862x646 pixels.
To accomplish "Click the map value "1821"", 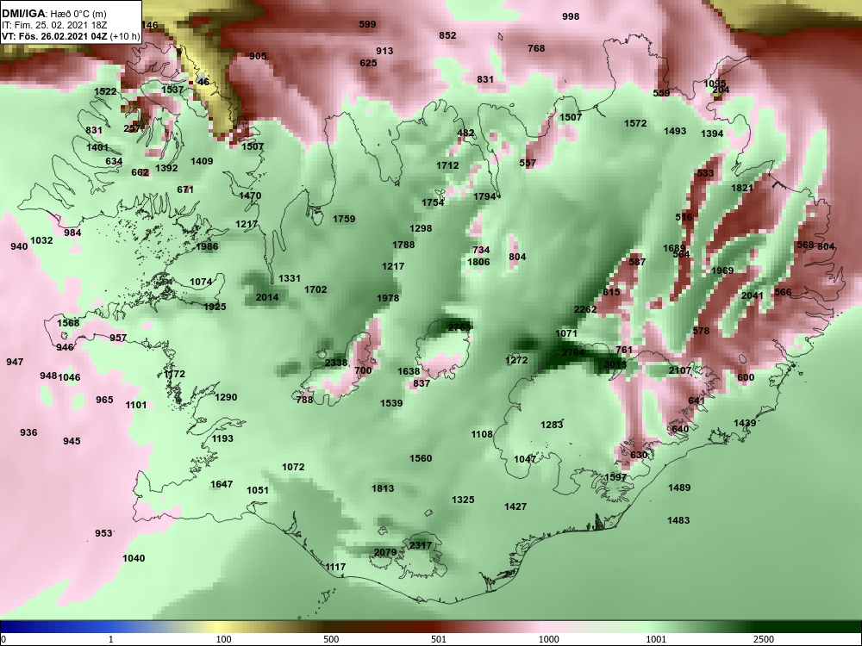I will tap(742, 188).
